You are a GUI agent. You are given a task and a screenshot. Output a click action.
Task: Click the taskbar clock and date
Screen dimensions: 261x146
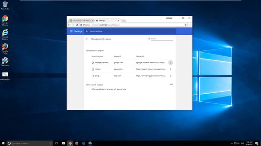[x=249, y=143]
